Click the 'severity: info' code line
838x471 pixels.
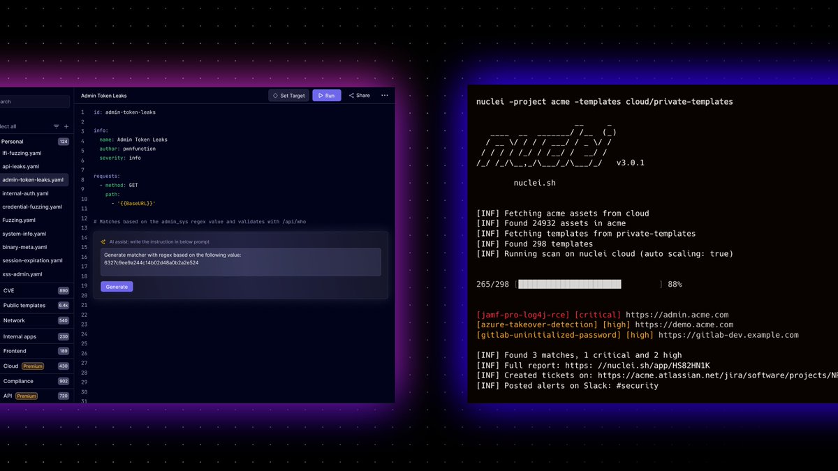(120, 158)
